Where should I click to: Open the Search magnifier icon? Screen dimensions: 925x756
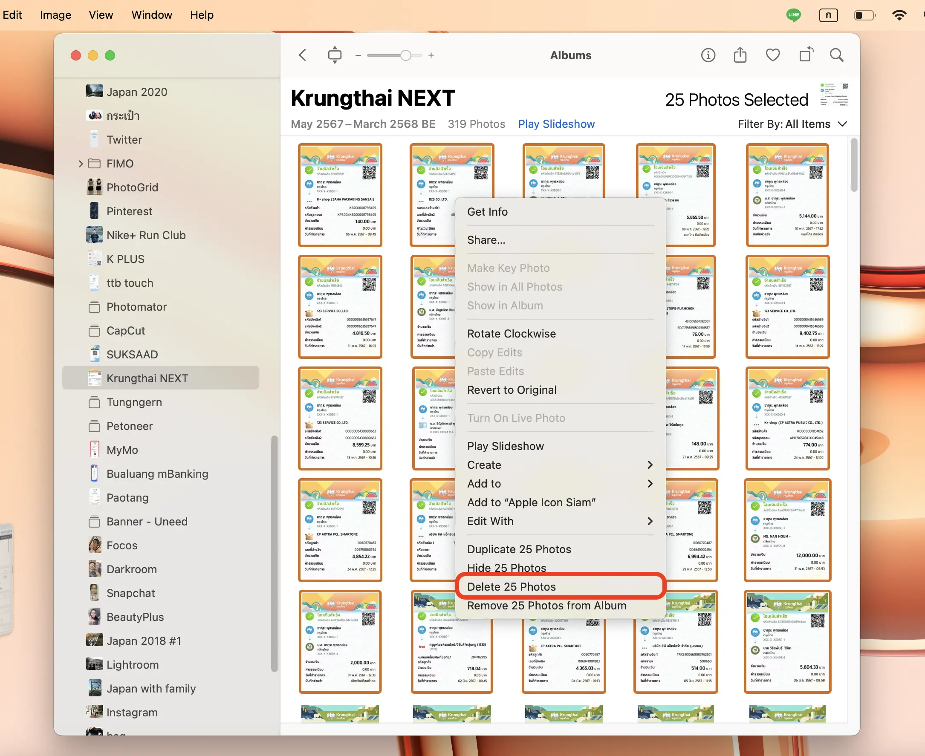pos(836,55)
